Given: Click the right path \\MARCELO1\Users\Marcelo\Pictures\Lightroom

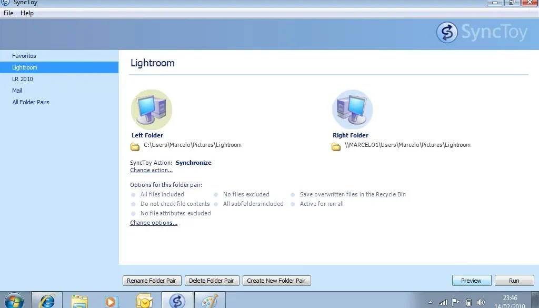Looking at the screenshot, I should (408, 145).
